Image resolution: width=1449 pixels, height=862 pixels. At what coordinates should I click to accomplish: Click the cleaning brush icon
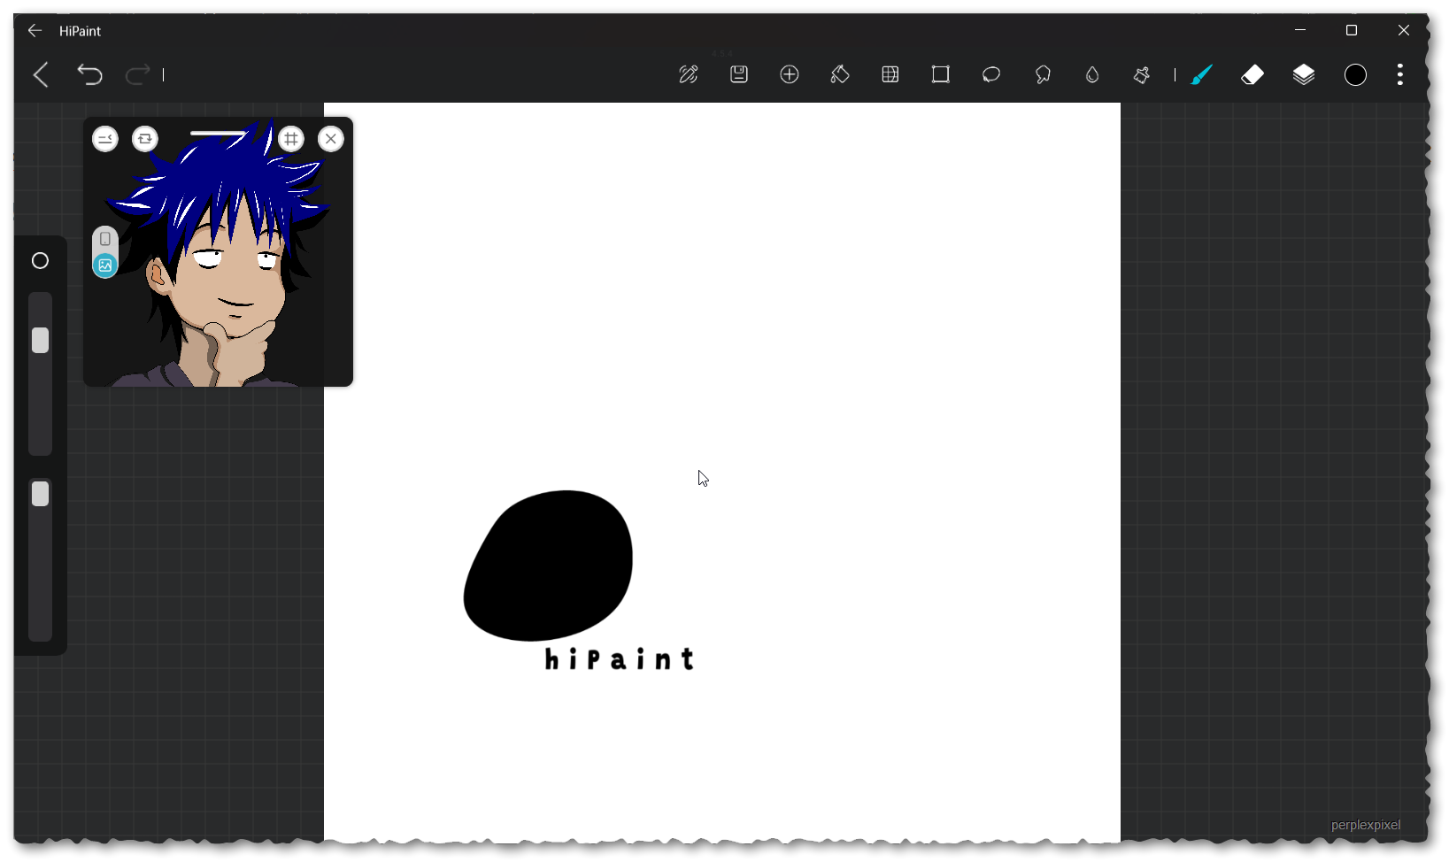pyautogui.click(x=1142, y=75)
